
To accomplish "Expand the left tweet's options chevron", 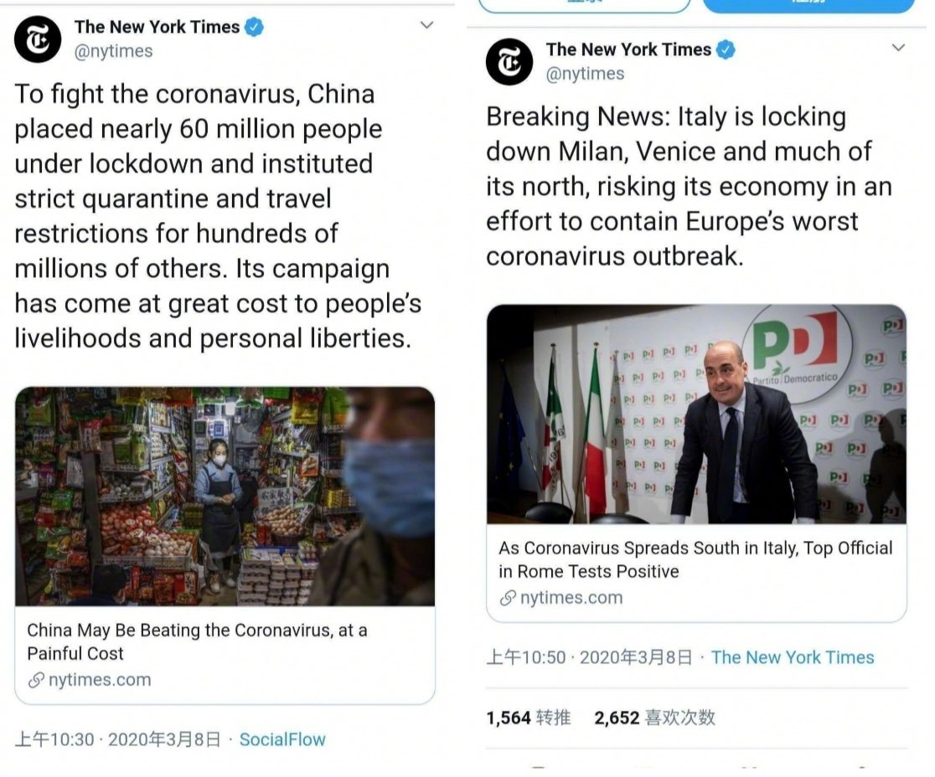I will [x=427, y=25].
